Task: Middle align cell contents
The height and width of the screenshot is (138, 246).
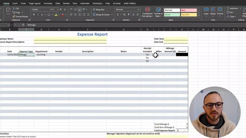Action: pyautogui.click(x=75, y=9)
